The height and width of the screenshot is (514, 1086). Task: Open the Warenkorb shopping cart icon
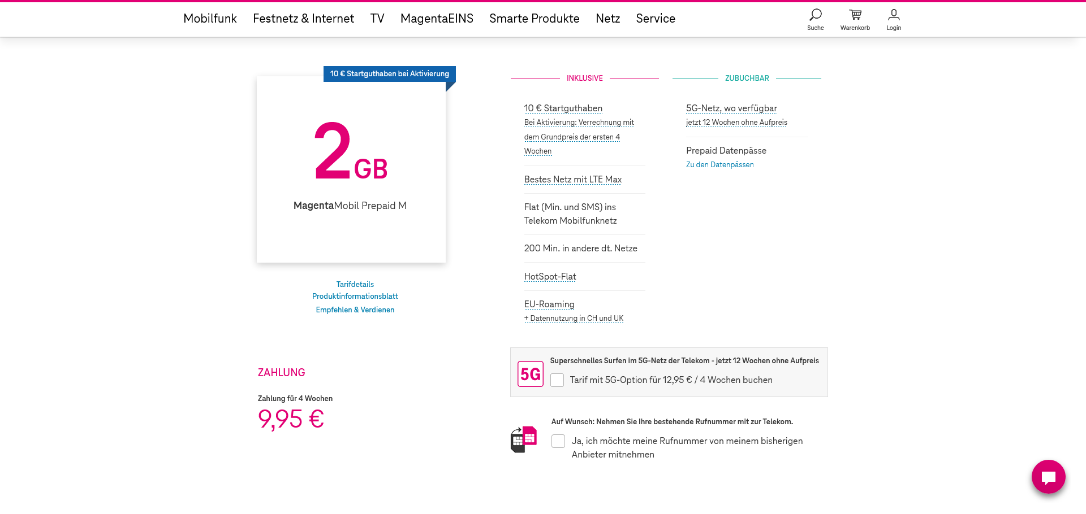point(855,15)
